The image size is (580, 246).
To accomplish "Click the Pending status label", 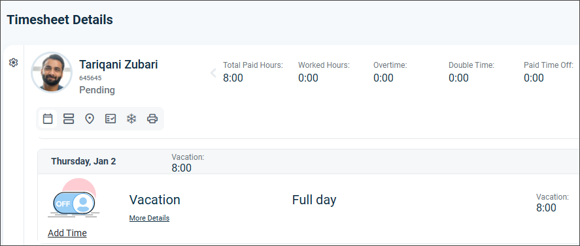I will coord(97,90).
